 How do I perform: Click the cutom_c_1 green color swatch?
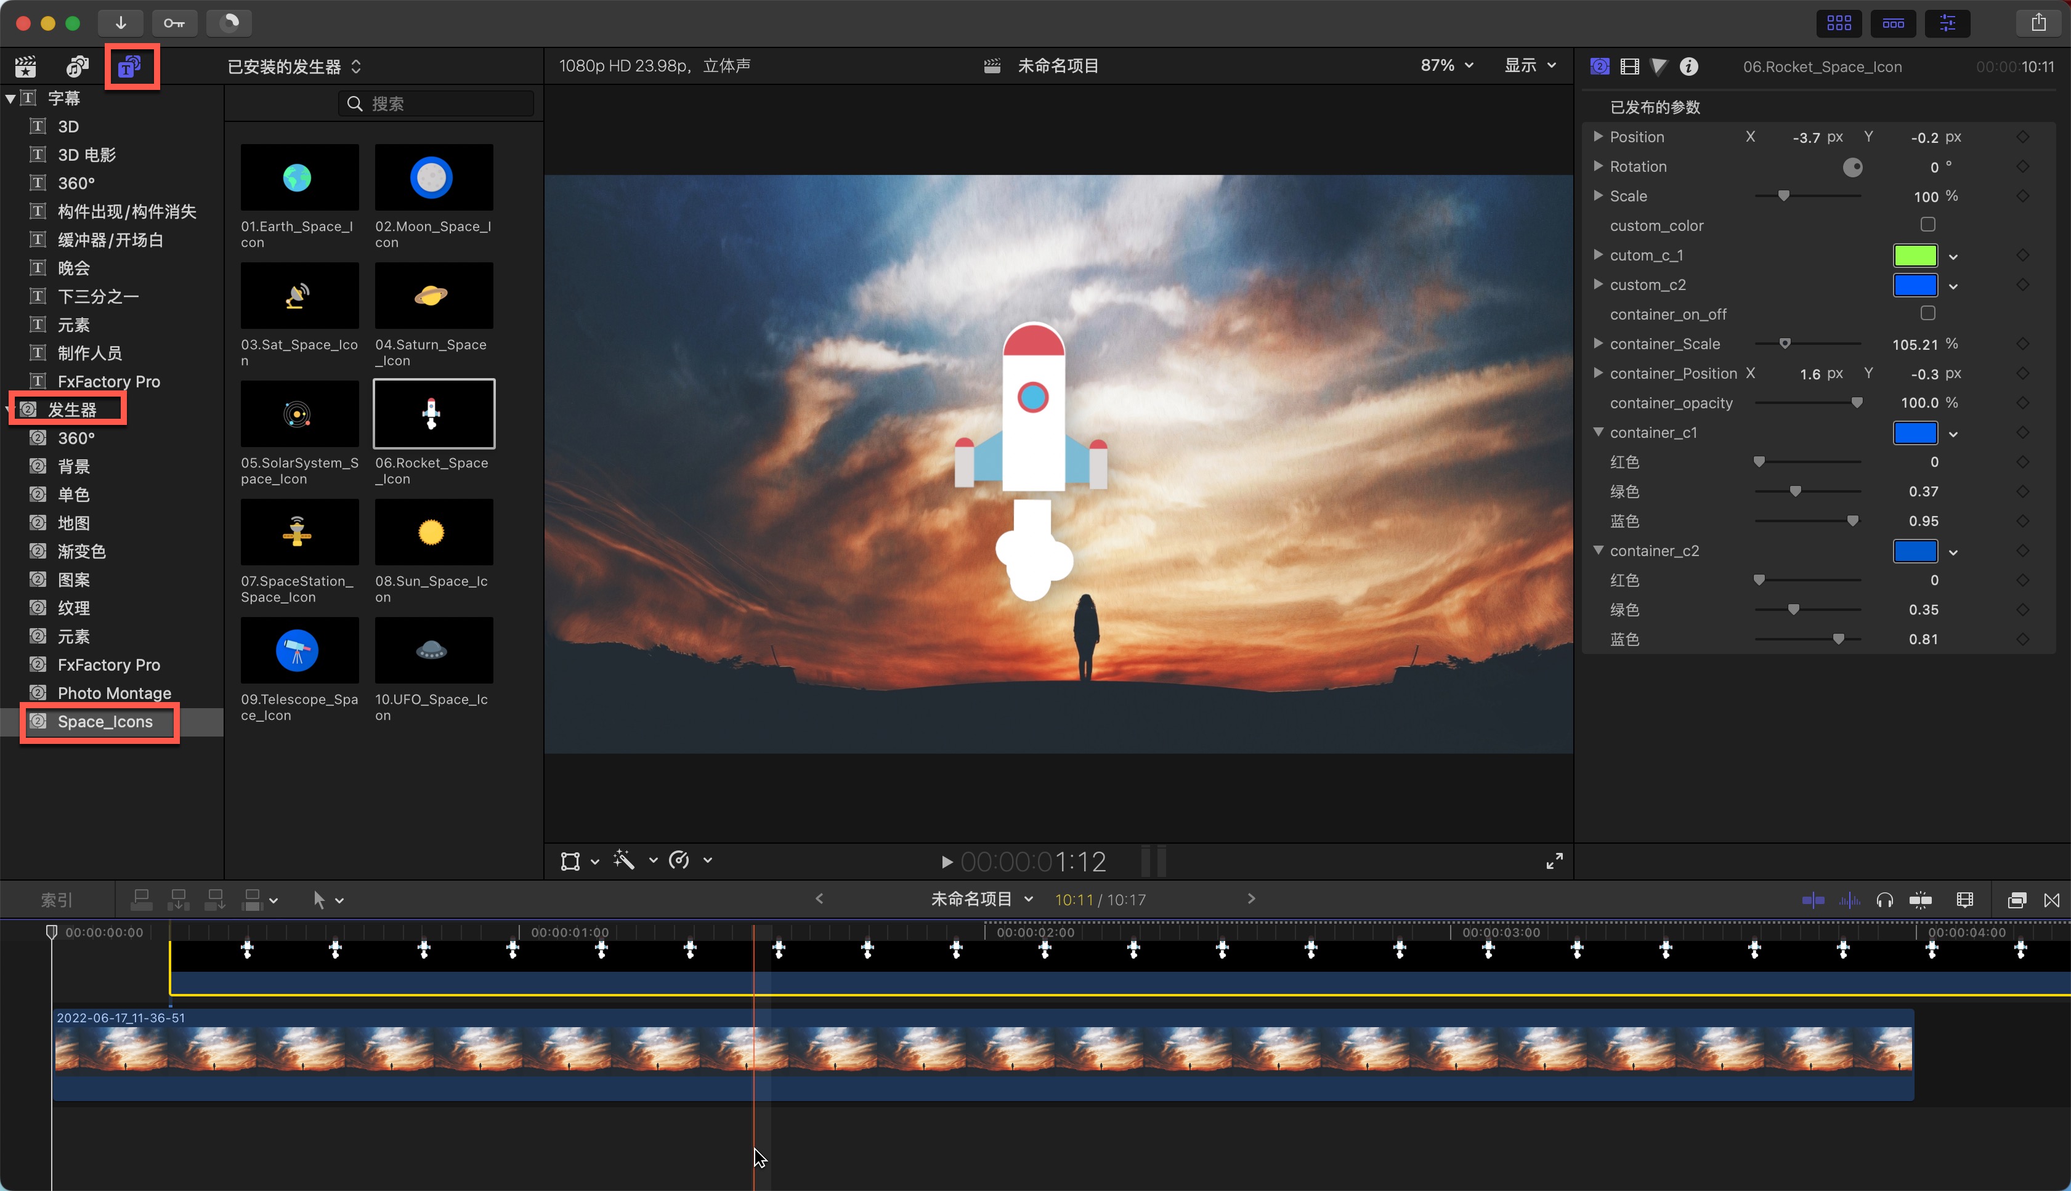[x=1915, y=255]
